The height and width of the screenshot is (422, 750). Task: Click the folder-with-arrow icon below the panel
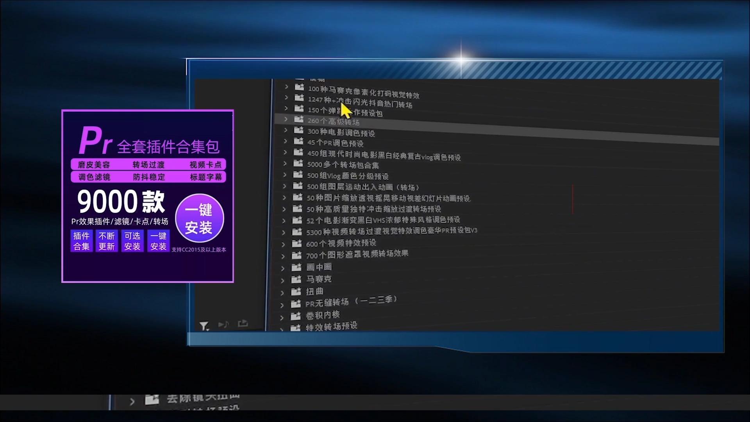coord(243,323)
